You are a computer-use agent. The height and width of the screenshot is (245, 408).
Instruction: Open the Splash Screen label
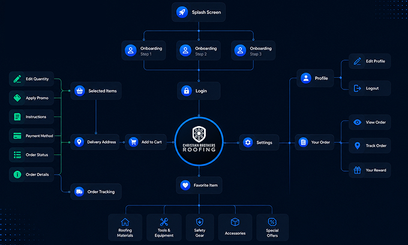(206, 12)
